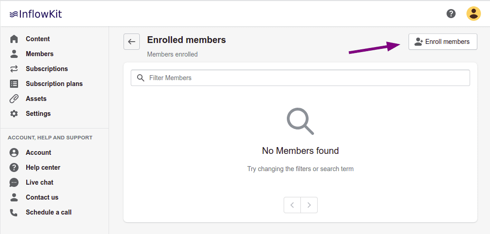Viewport: 490px width, 234px height.
Task: Open the help question mark icon
Action: [451, 14]
